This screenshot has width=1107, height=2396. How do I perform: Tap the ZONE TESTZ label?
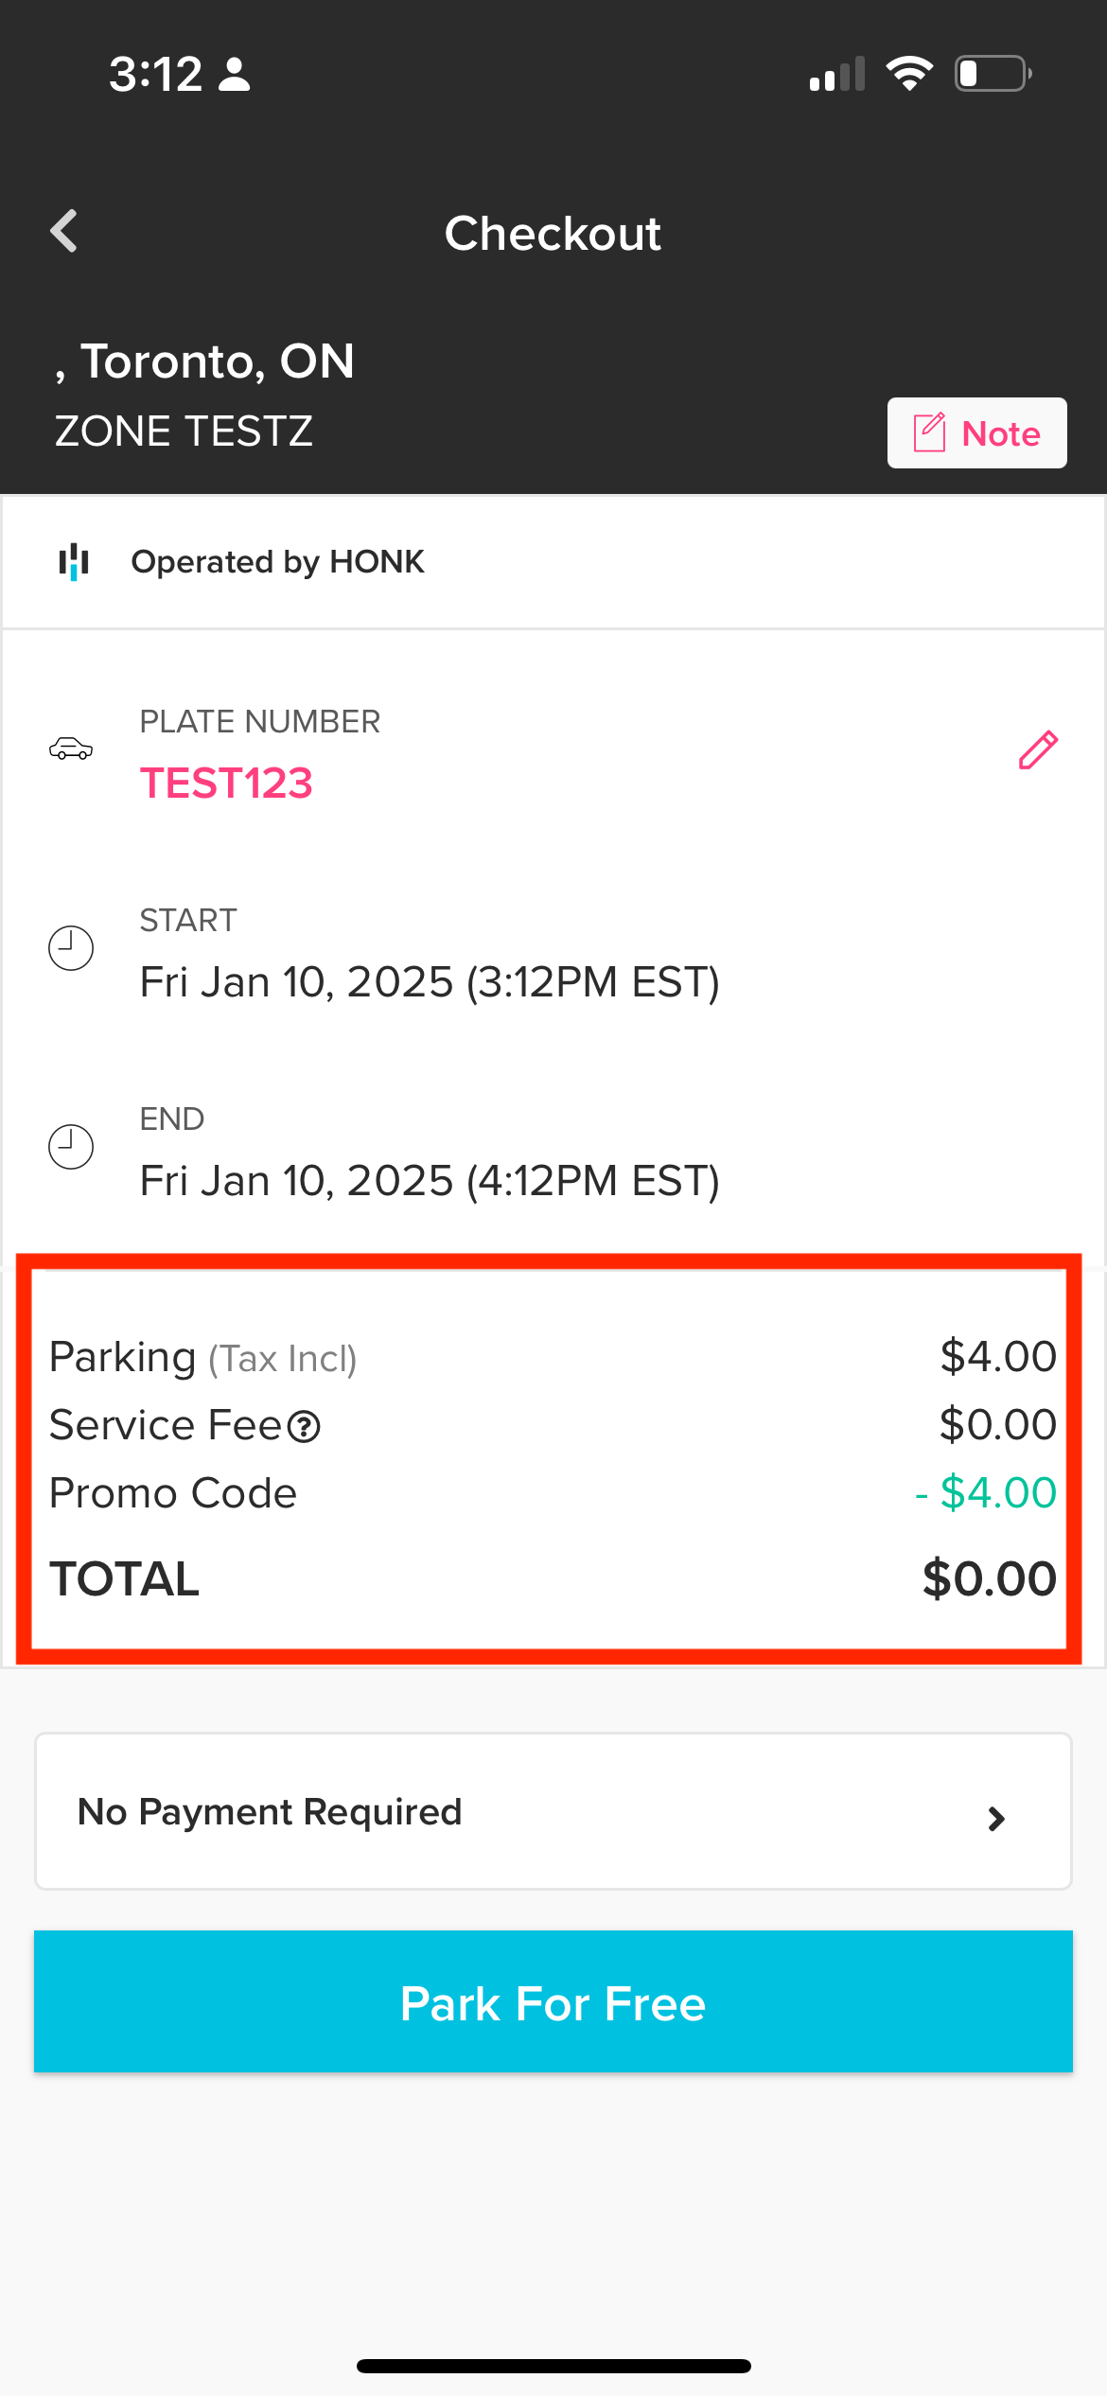click(184, 432)
